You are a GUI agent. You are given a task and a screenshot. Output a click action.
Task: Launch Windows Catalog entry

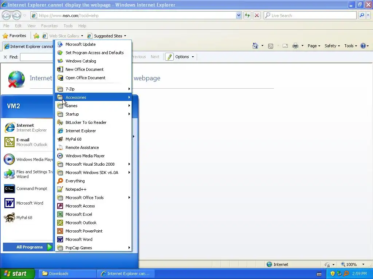(93, 61)
